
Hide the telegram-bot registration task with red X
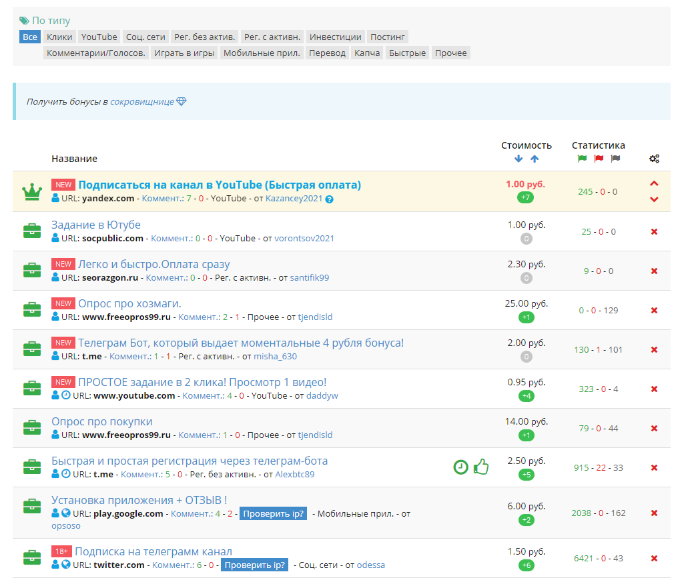[x=654, y=467]
